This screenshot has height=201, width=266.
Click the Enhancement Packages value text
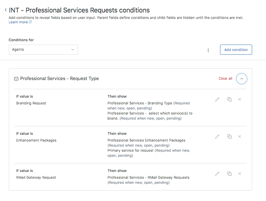pos(36,140)
